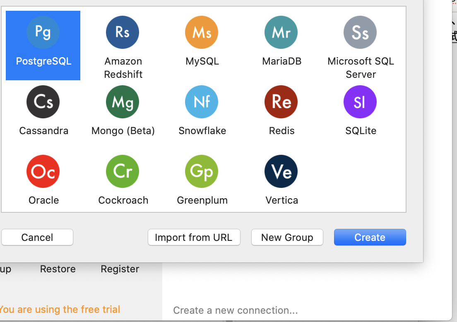
Task: Choose the Oracle Oc icon
Action: 43,171
